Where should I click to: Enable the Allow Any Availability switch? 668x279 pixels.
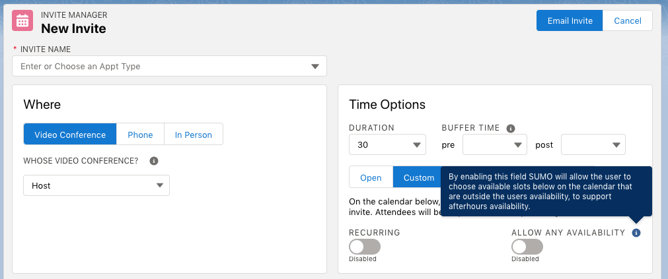527,247
